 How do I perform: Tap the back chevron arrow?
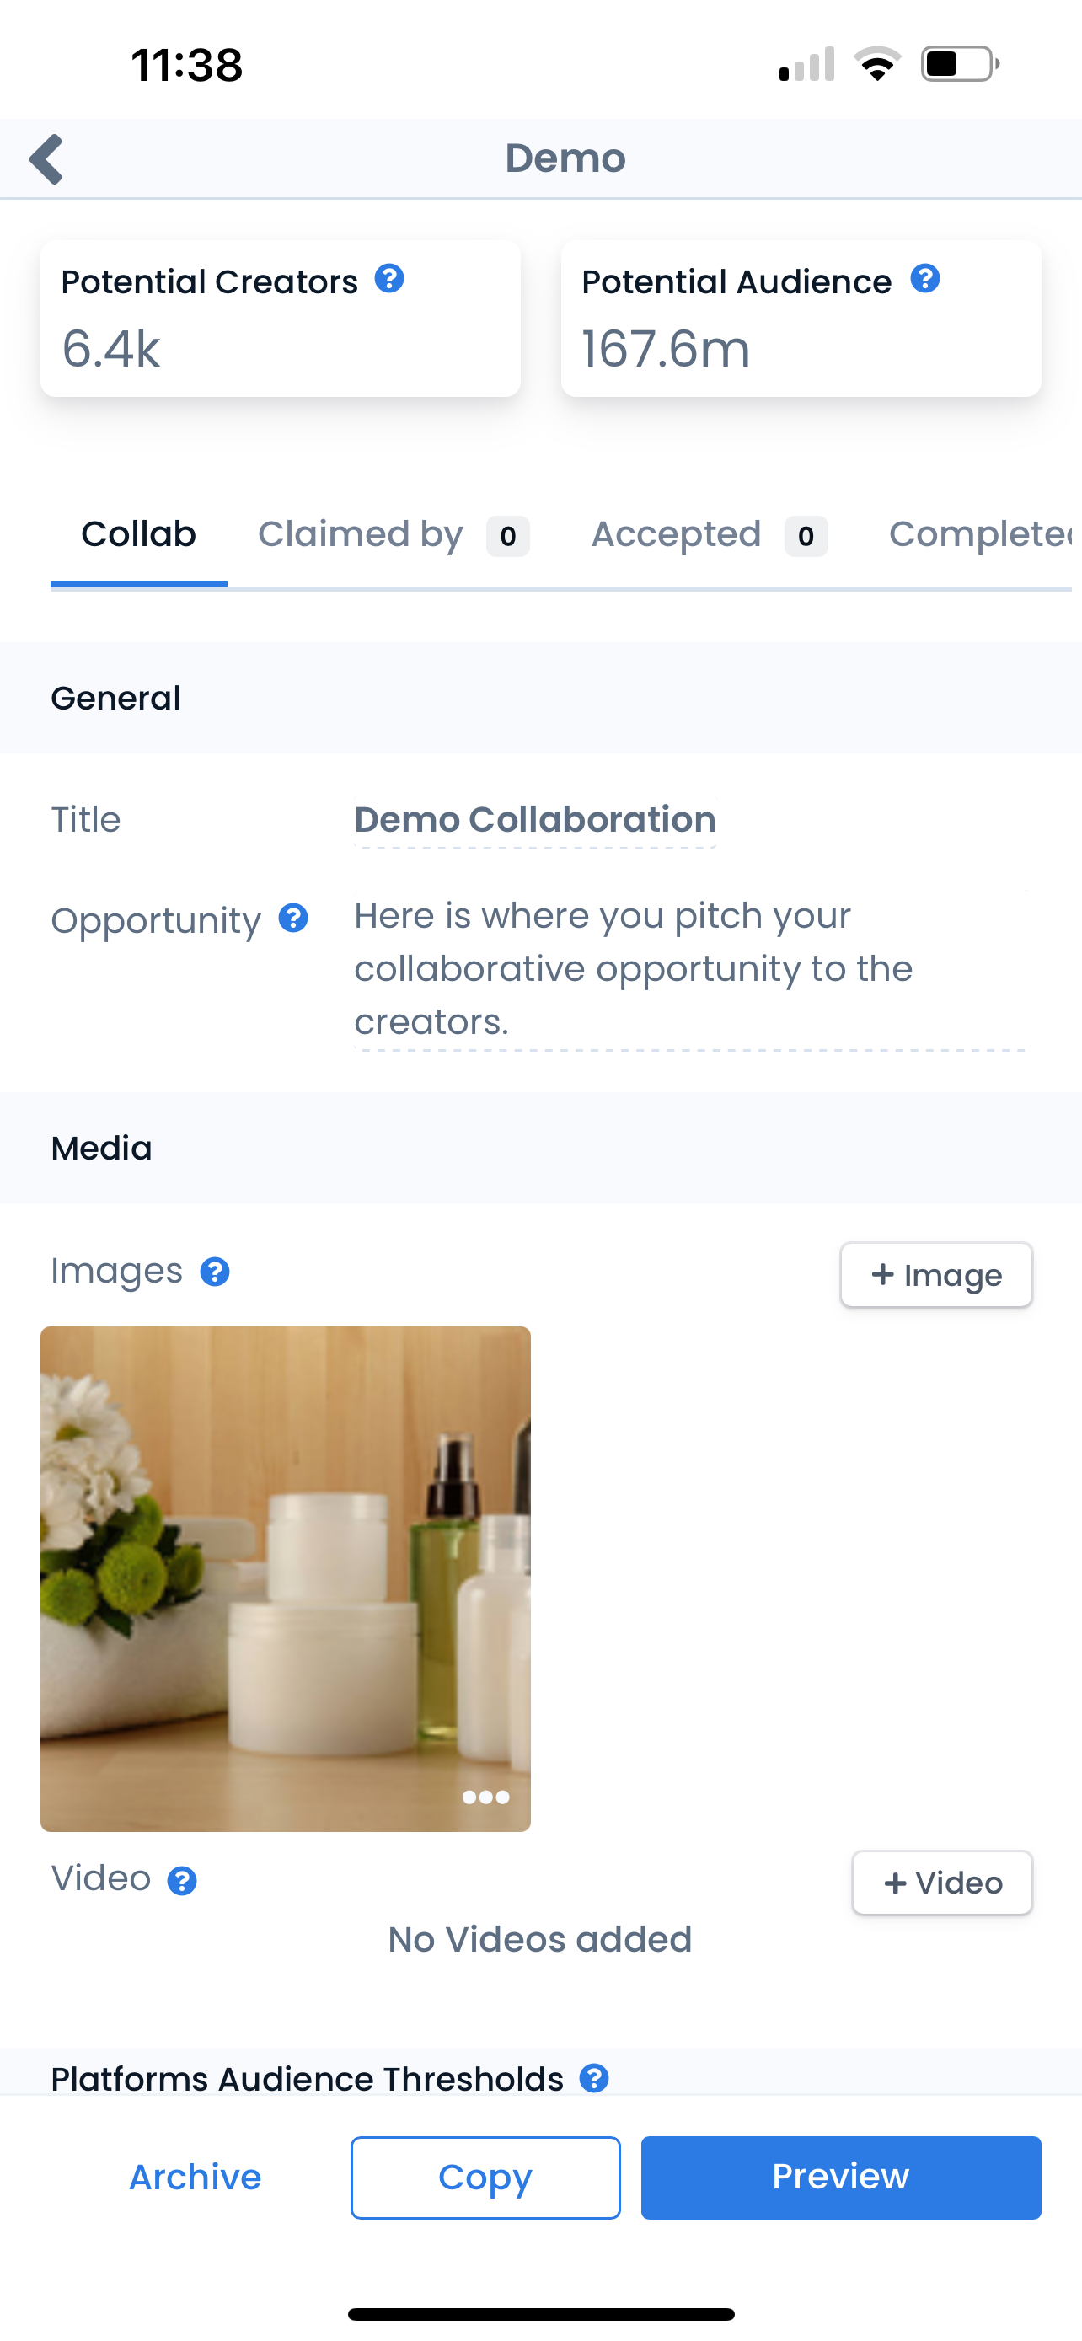click(46, 159)
